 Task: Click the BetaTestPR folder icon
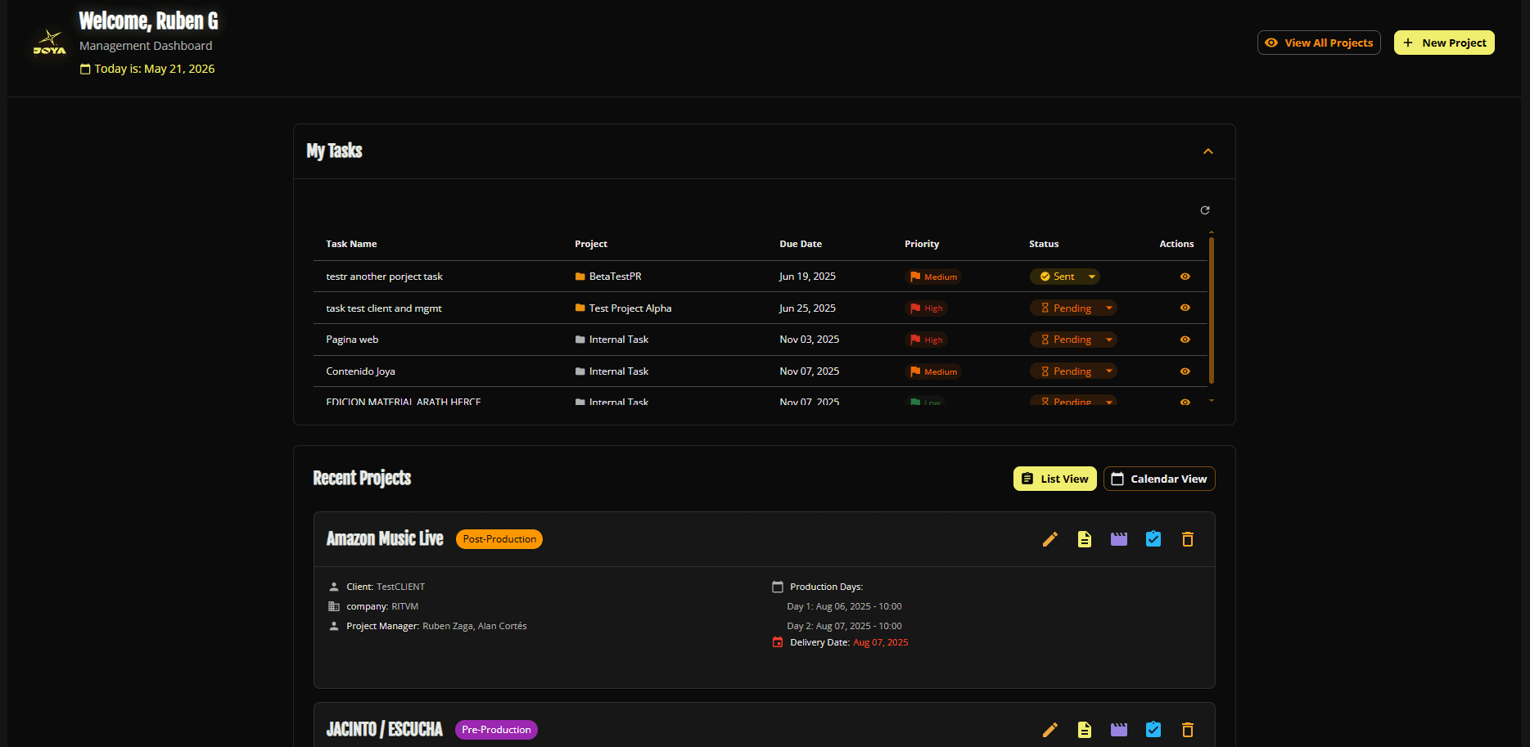580,277
